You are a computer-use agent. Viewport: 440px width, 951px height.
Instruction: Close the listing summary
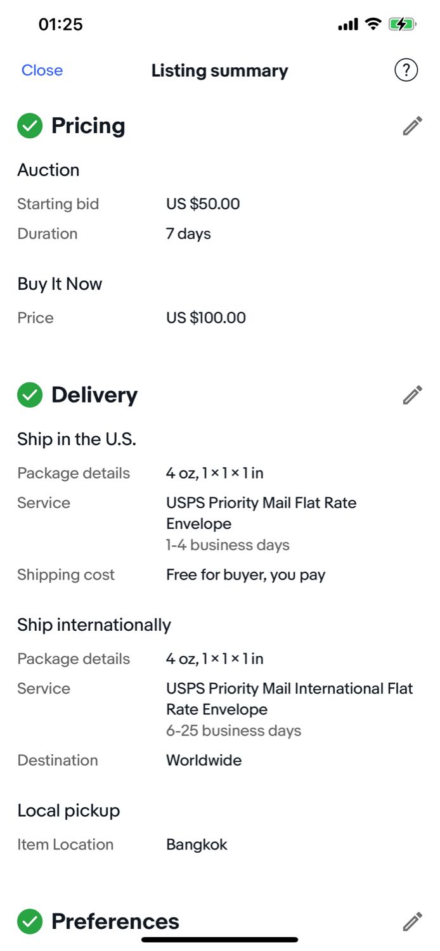coord(42,70)
